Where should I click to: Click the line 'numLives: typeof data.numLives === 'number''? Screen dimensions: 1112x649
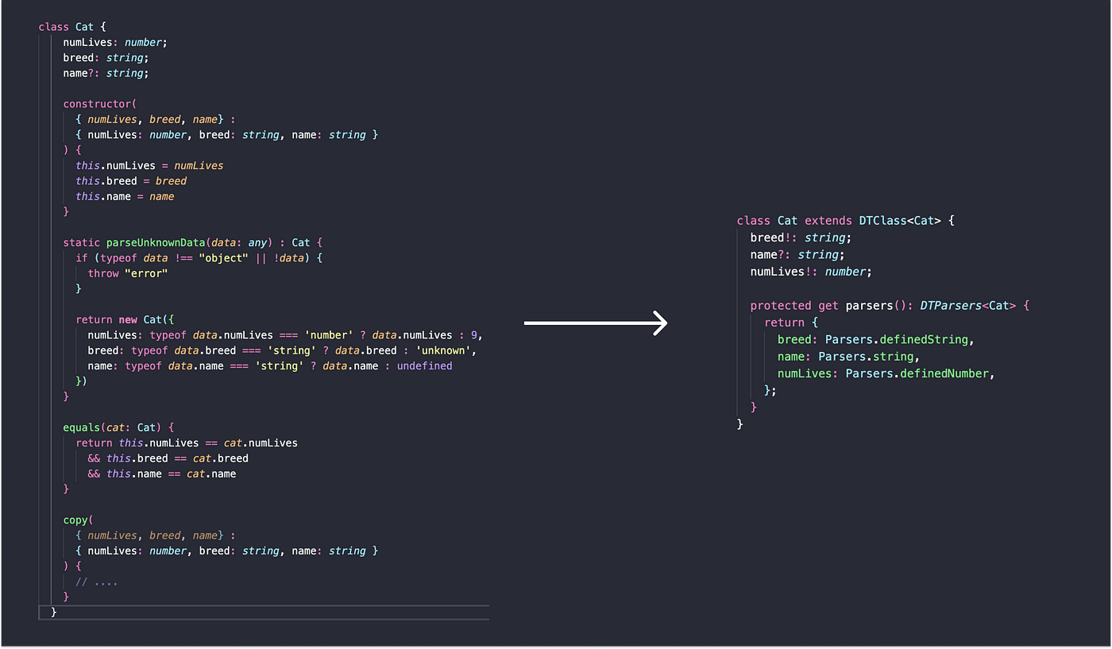pos(285,335)
